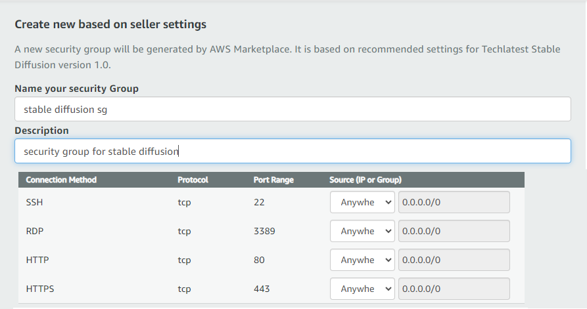Click the Source (IP or Group) header
This screenshot has height=309, width=587.
[x=365, y=180]
